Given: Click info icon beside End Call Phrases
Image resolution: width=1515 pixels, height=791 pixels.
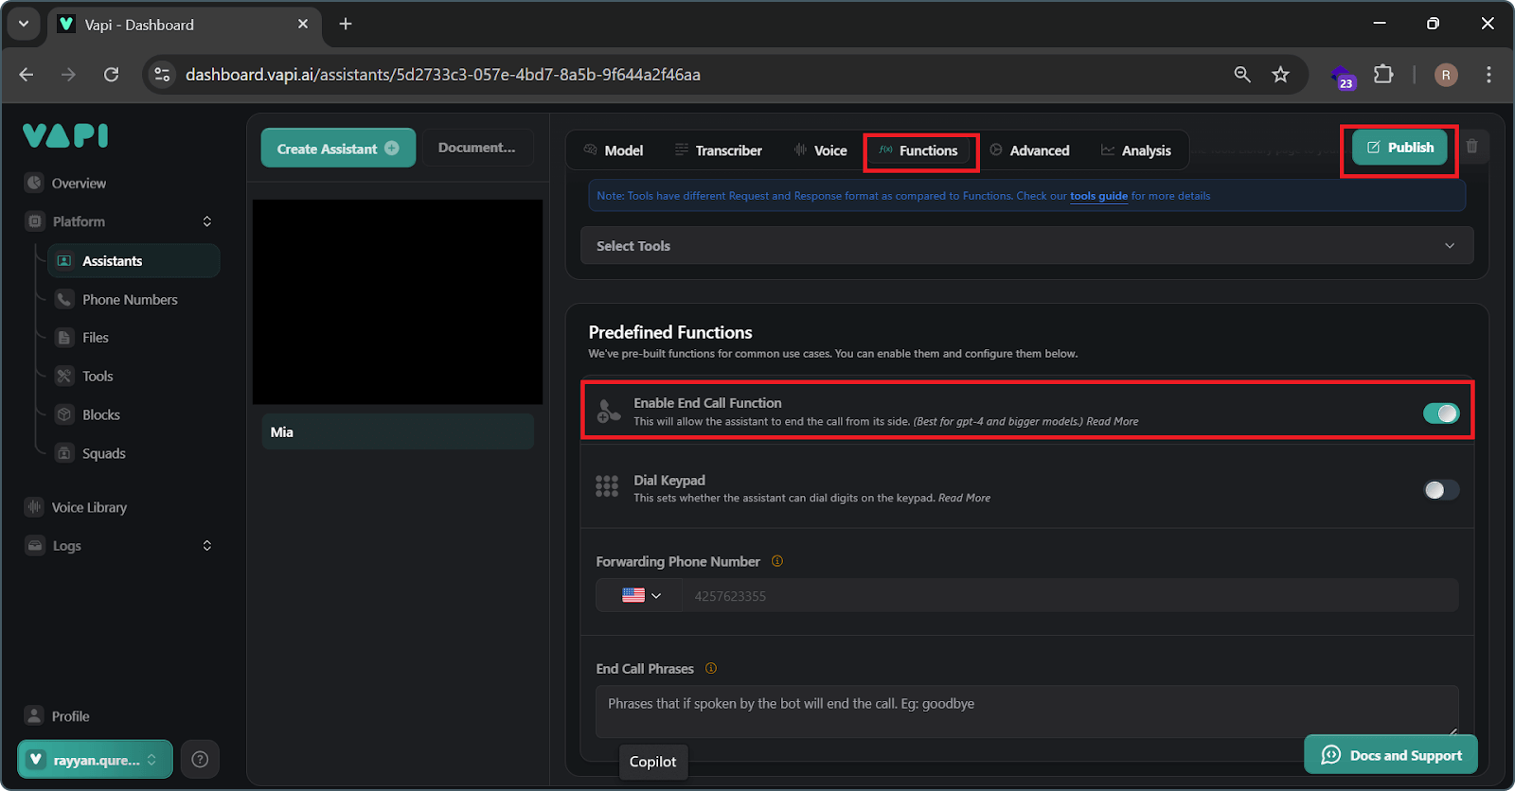Looking at the screenshot, I should [711, 668].
